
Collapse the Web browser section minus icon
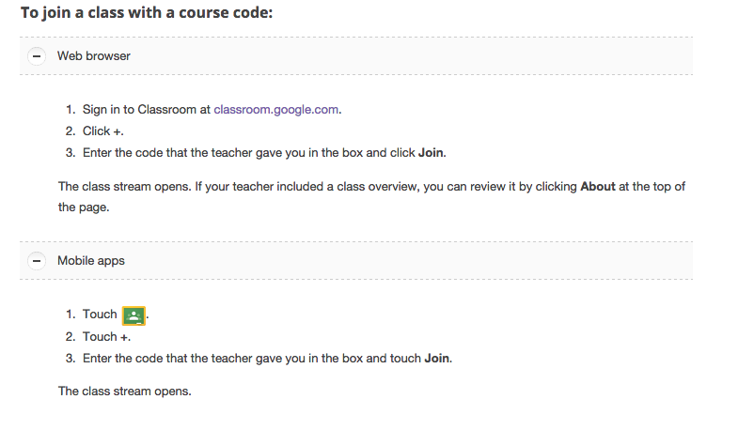coord(37,56)
